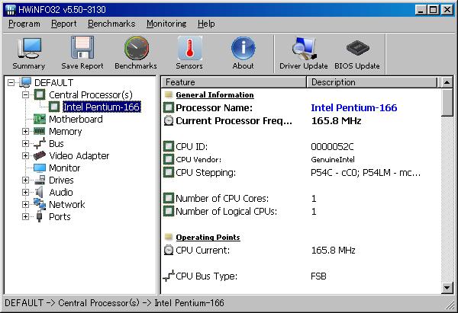
Task: Click the Motherboard icon in tree
Action: coord(40,119)
